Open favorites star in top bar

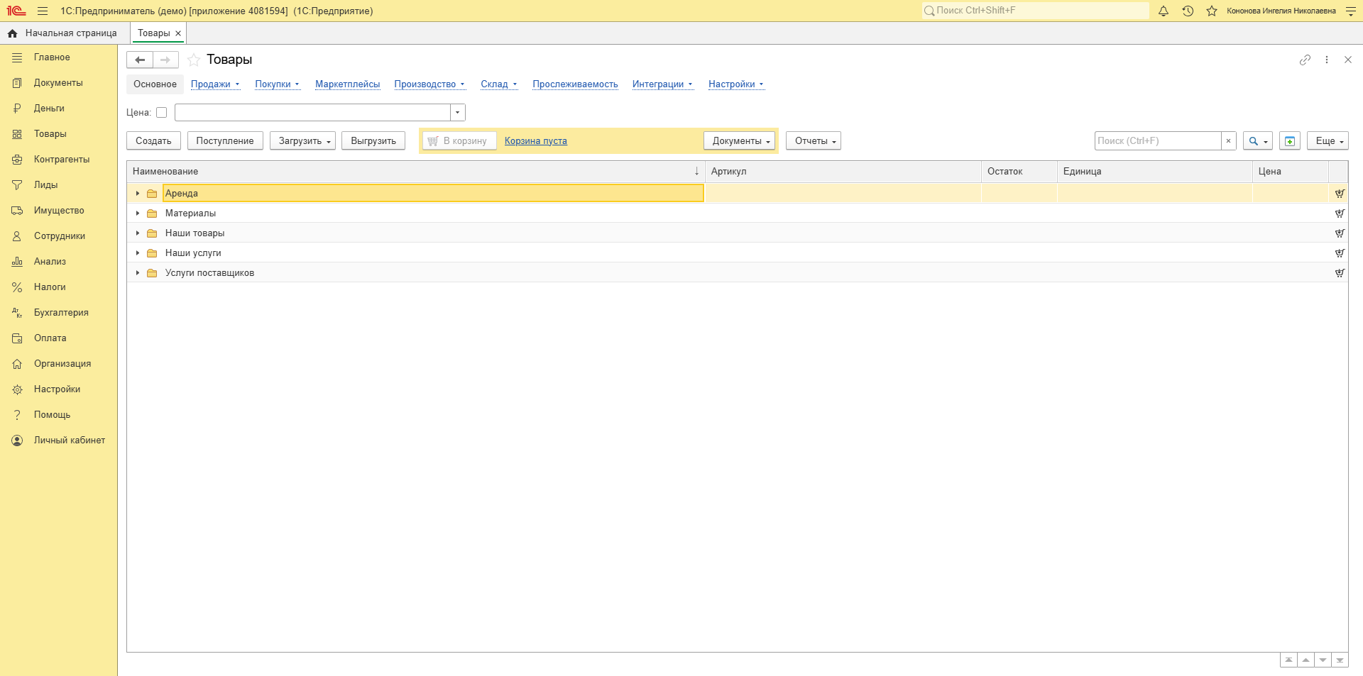pos(1212,11)
